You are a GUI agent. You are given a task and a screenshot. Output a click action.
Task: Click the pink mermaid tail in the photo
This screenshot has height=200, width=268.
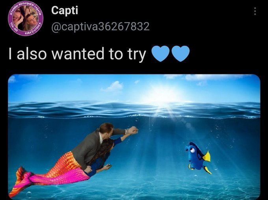point(56,178)
